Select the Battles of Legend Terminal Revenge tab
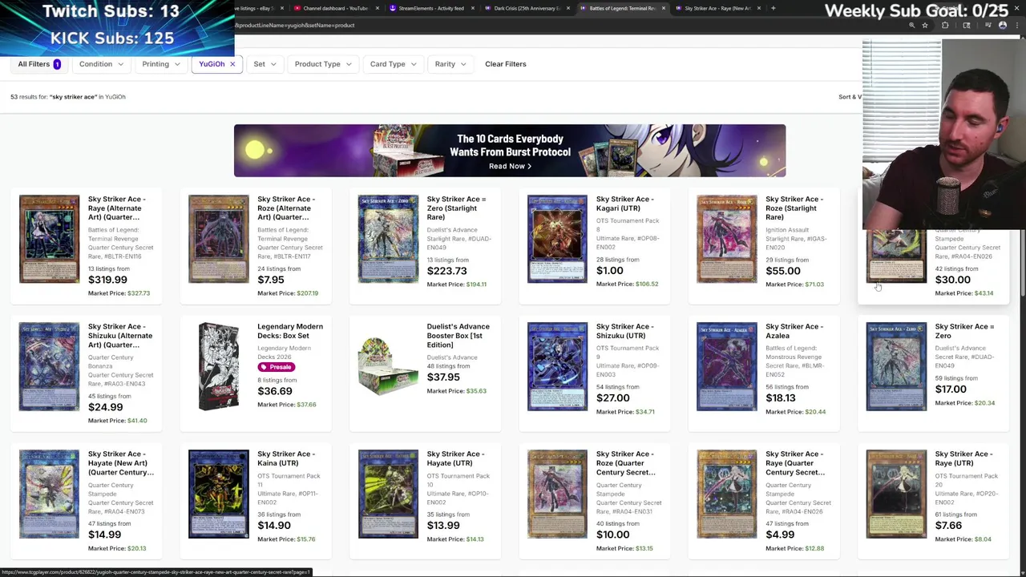 (622, 8)
